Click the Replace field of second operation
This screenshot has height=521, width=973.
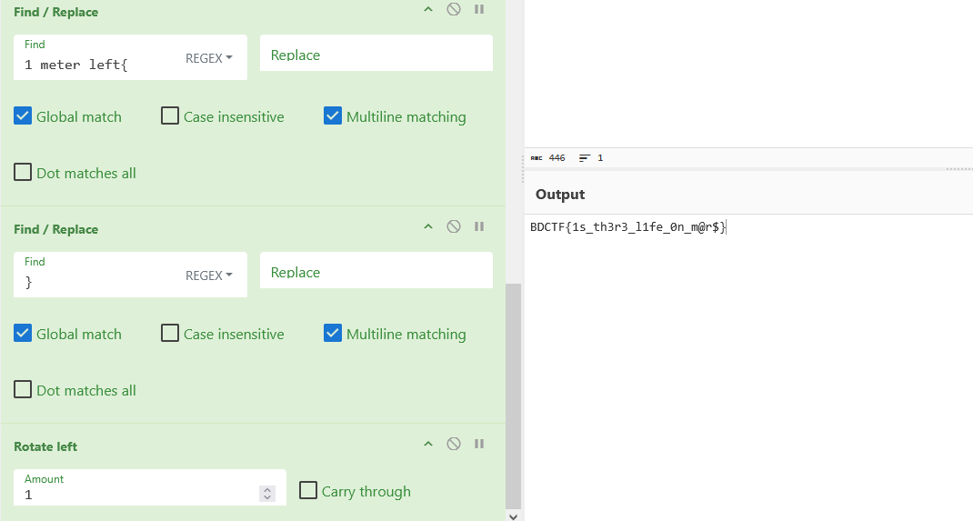click(376, 270)
